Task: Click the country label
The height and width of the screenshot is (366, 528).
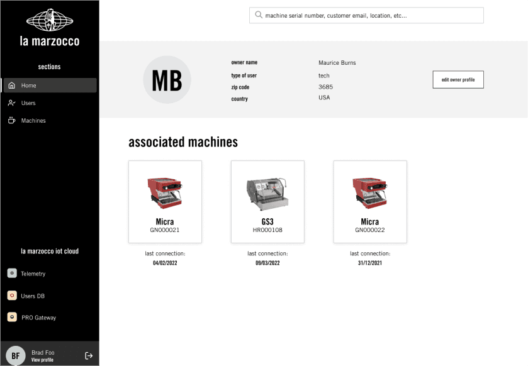Action: coord(239,99)
